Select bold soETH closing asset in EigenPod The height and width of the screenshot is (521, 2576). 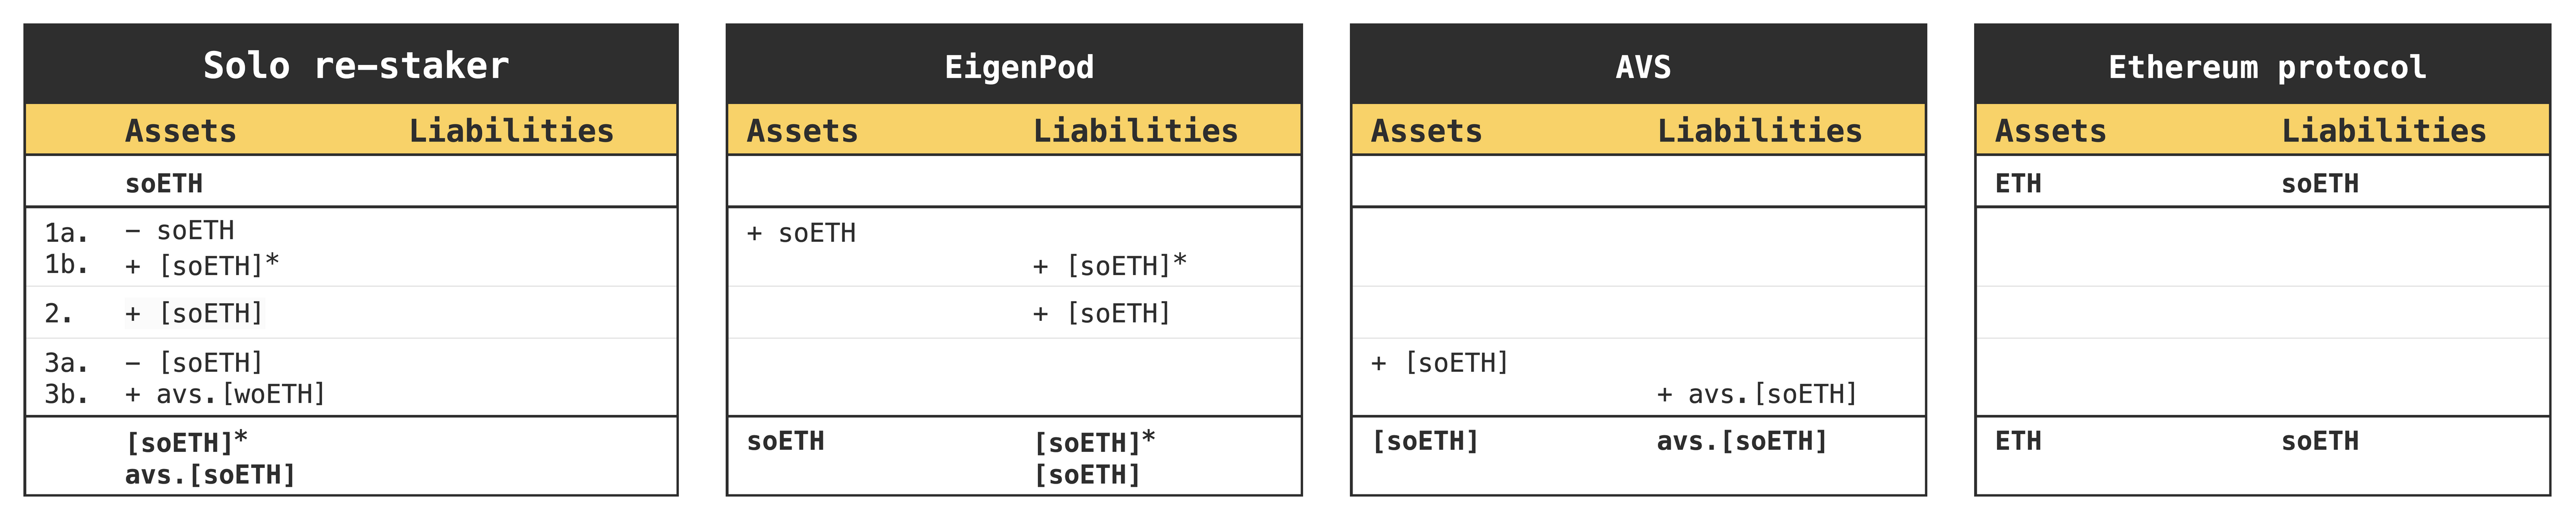(786, 441)
